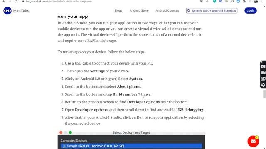Focus the Search 1000+ Android Tutorials field
This screenshot has height=149, width=266.
pos(212,11)
